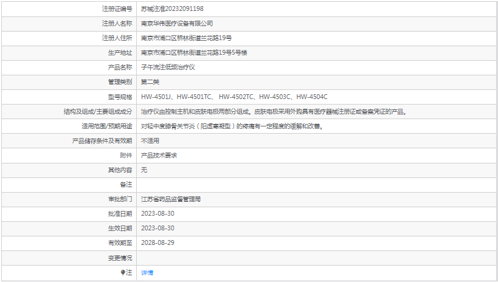Image resolution: width=498 pixels, height=282 pixels.
Task: Click the 批准日期 label
Action: [x=120, y=214]
